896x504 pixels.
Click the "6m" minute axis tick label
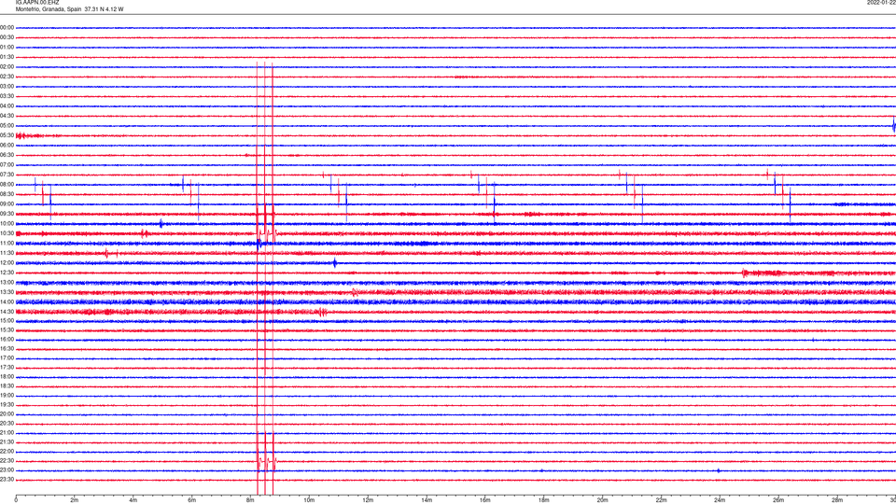click(192, 500)
